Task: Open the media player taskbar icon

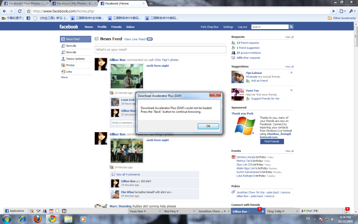Action: pos(83,219)
